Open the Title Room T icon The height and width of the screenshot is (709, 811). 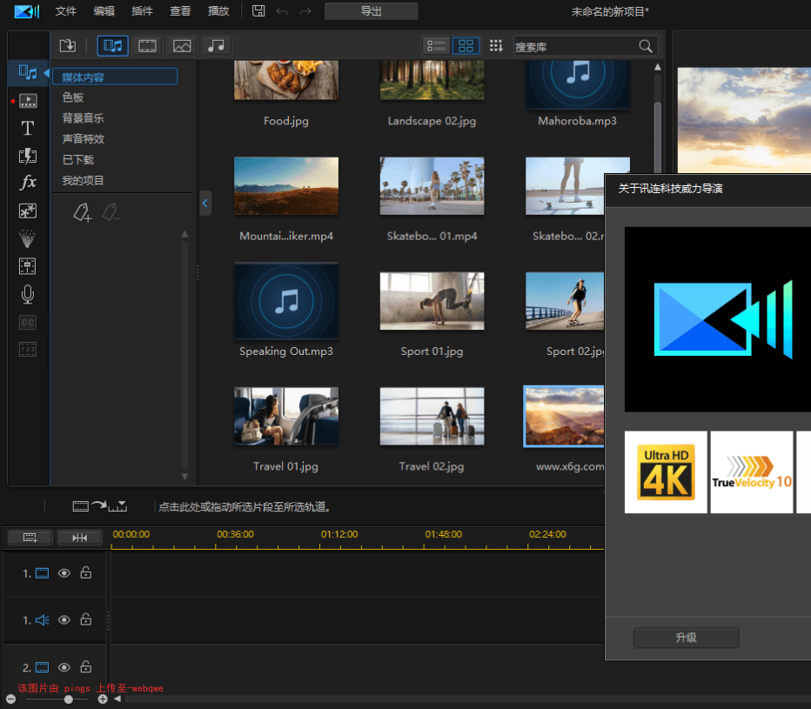pos(28,128)
